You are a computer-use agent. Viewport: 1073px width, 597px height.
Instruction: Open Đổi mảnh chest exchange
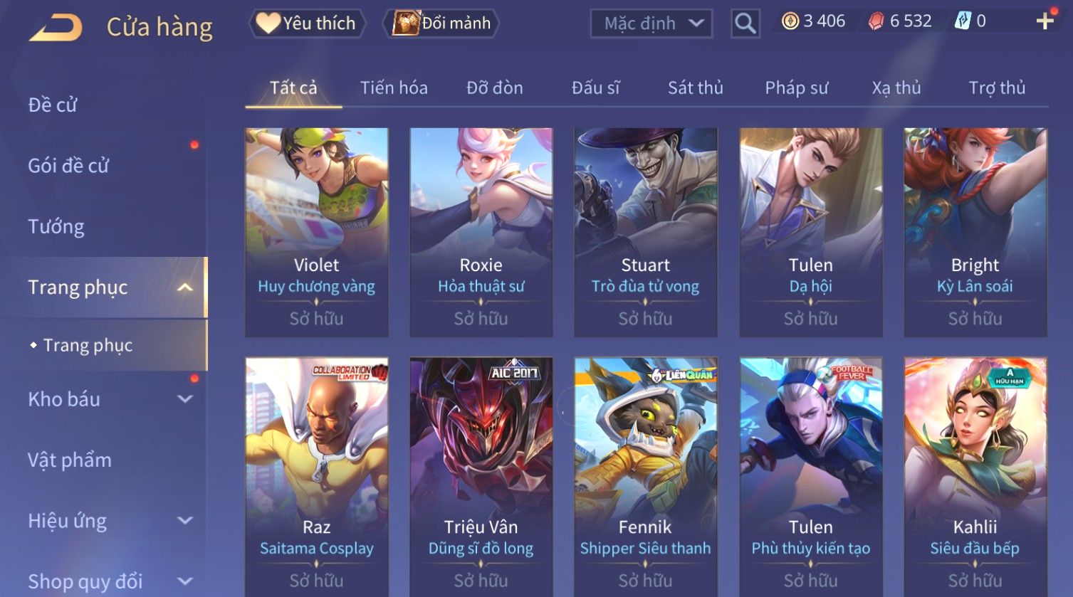point(441,23)
